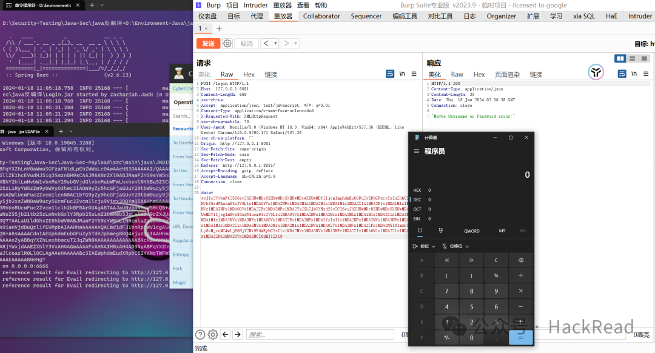Click the orange 发送 send button
The height and width of the screenshot is (353, 655).
208,44
